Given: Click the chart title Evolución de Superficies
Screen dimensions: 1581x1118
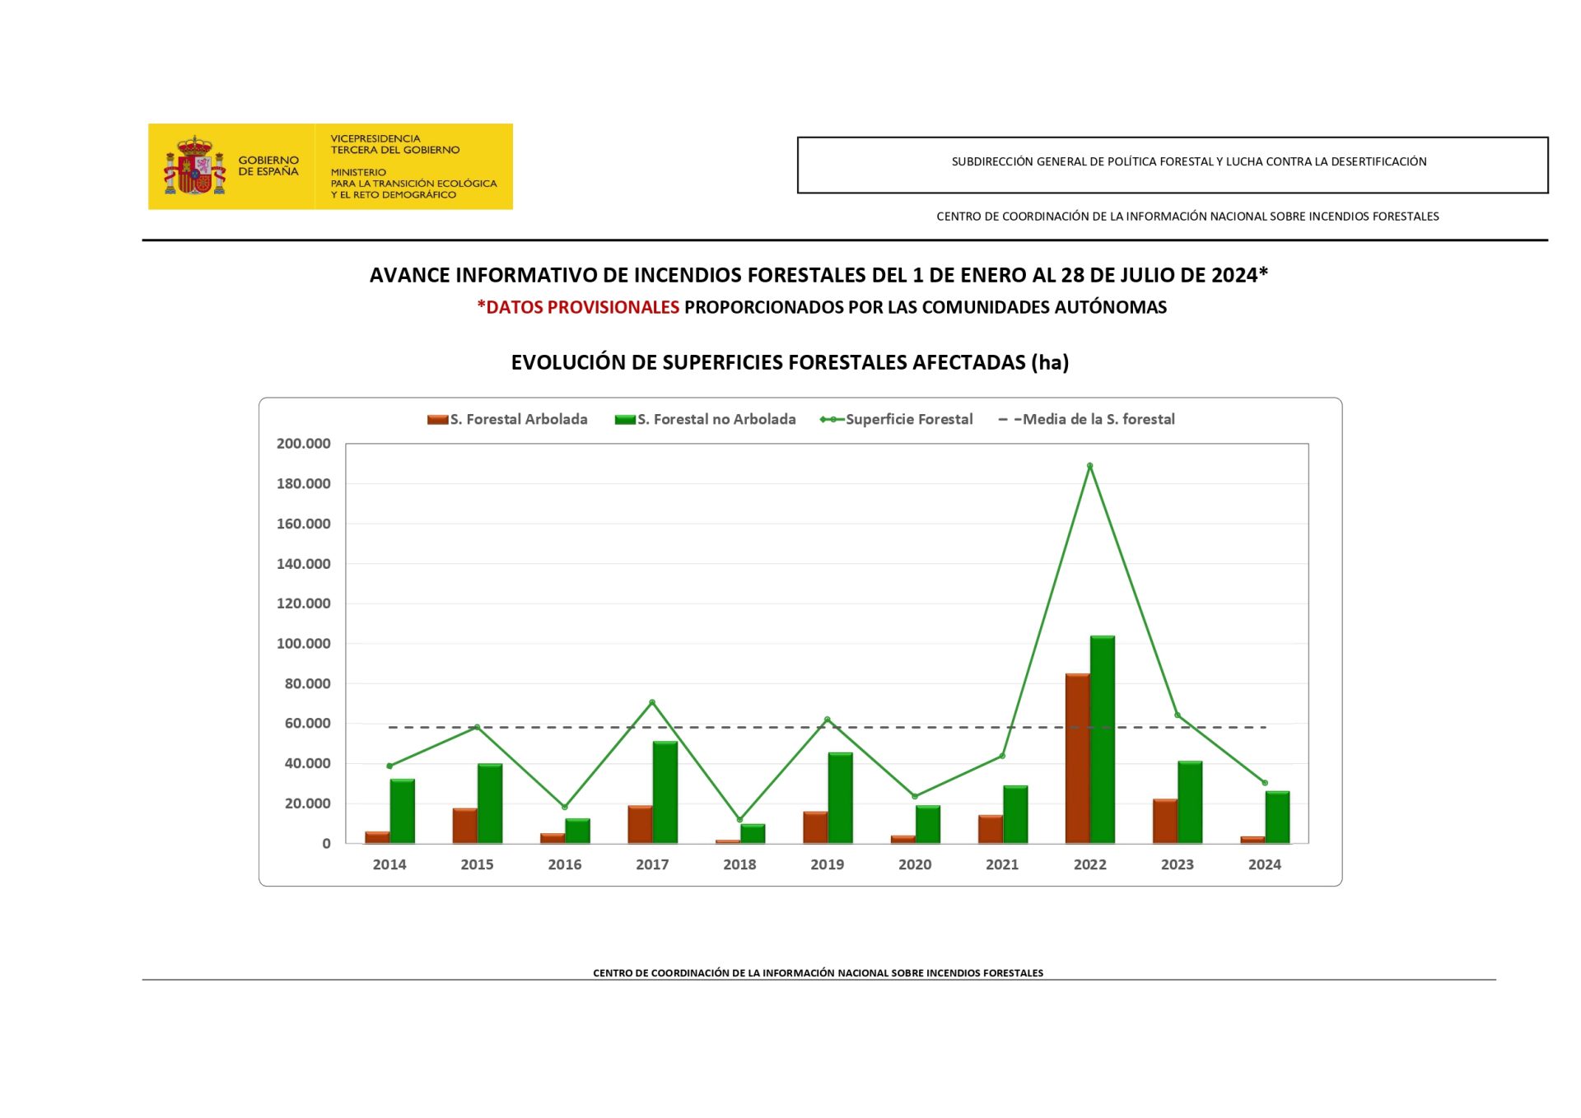Looking at the screenshot, I should point(790,362).
